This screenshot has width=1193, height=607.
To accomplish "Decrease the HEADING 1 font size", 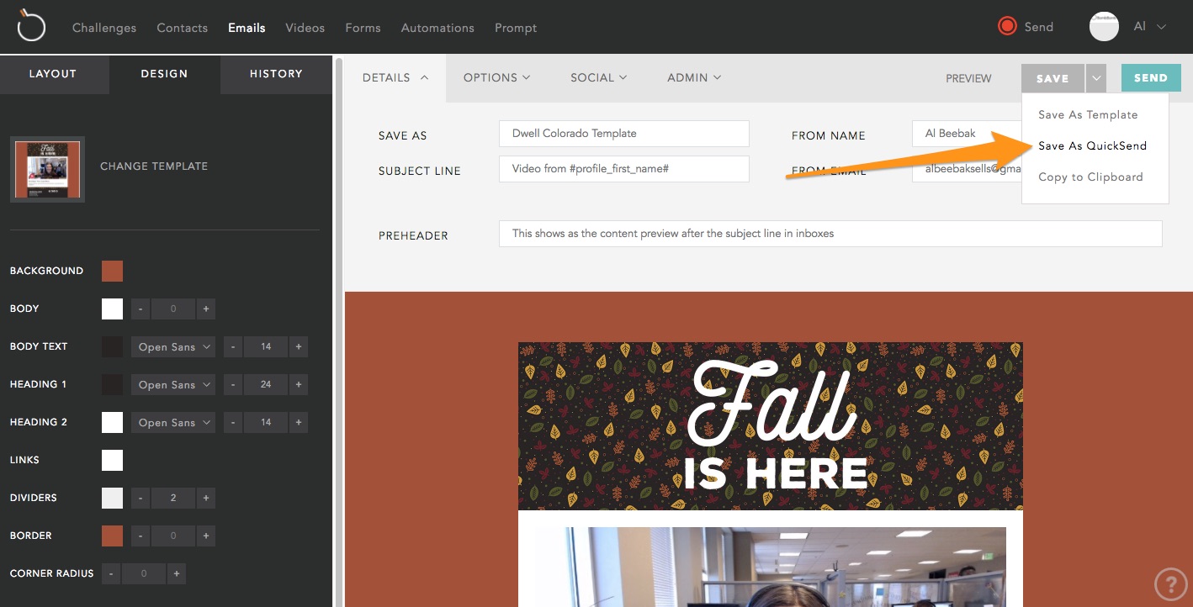I will pyautogui.click(x=233, y=384).
